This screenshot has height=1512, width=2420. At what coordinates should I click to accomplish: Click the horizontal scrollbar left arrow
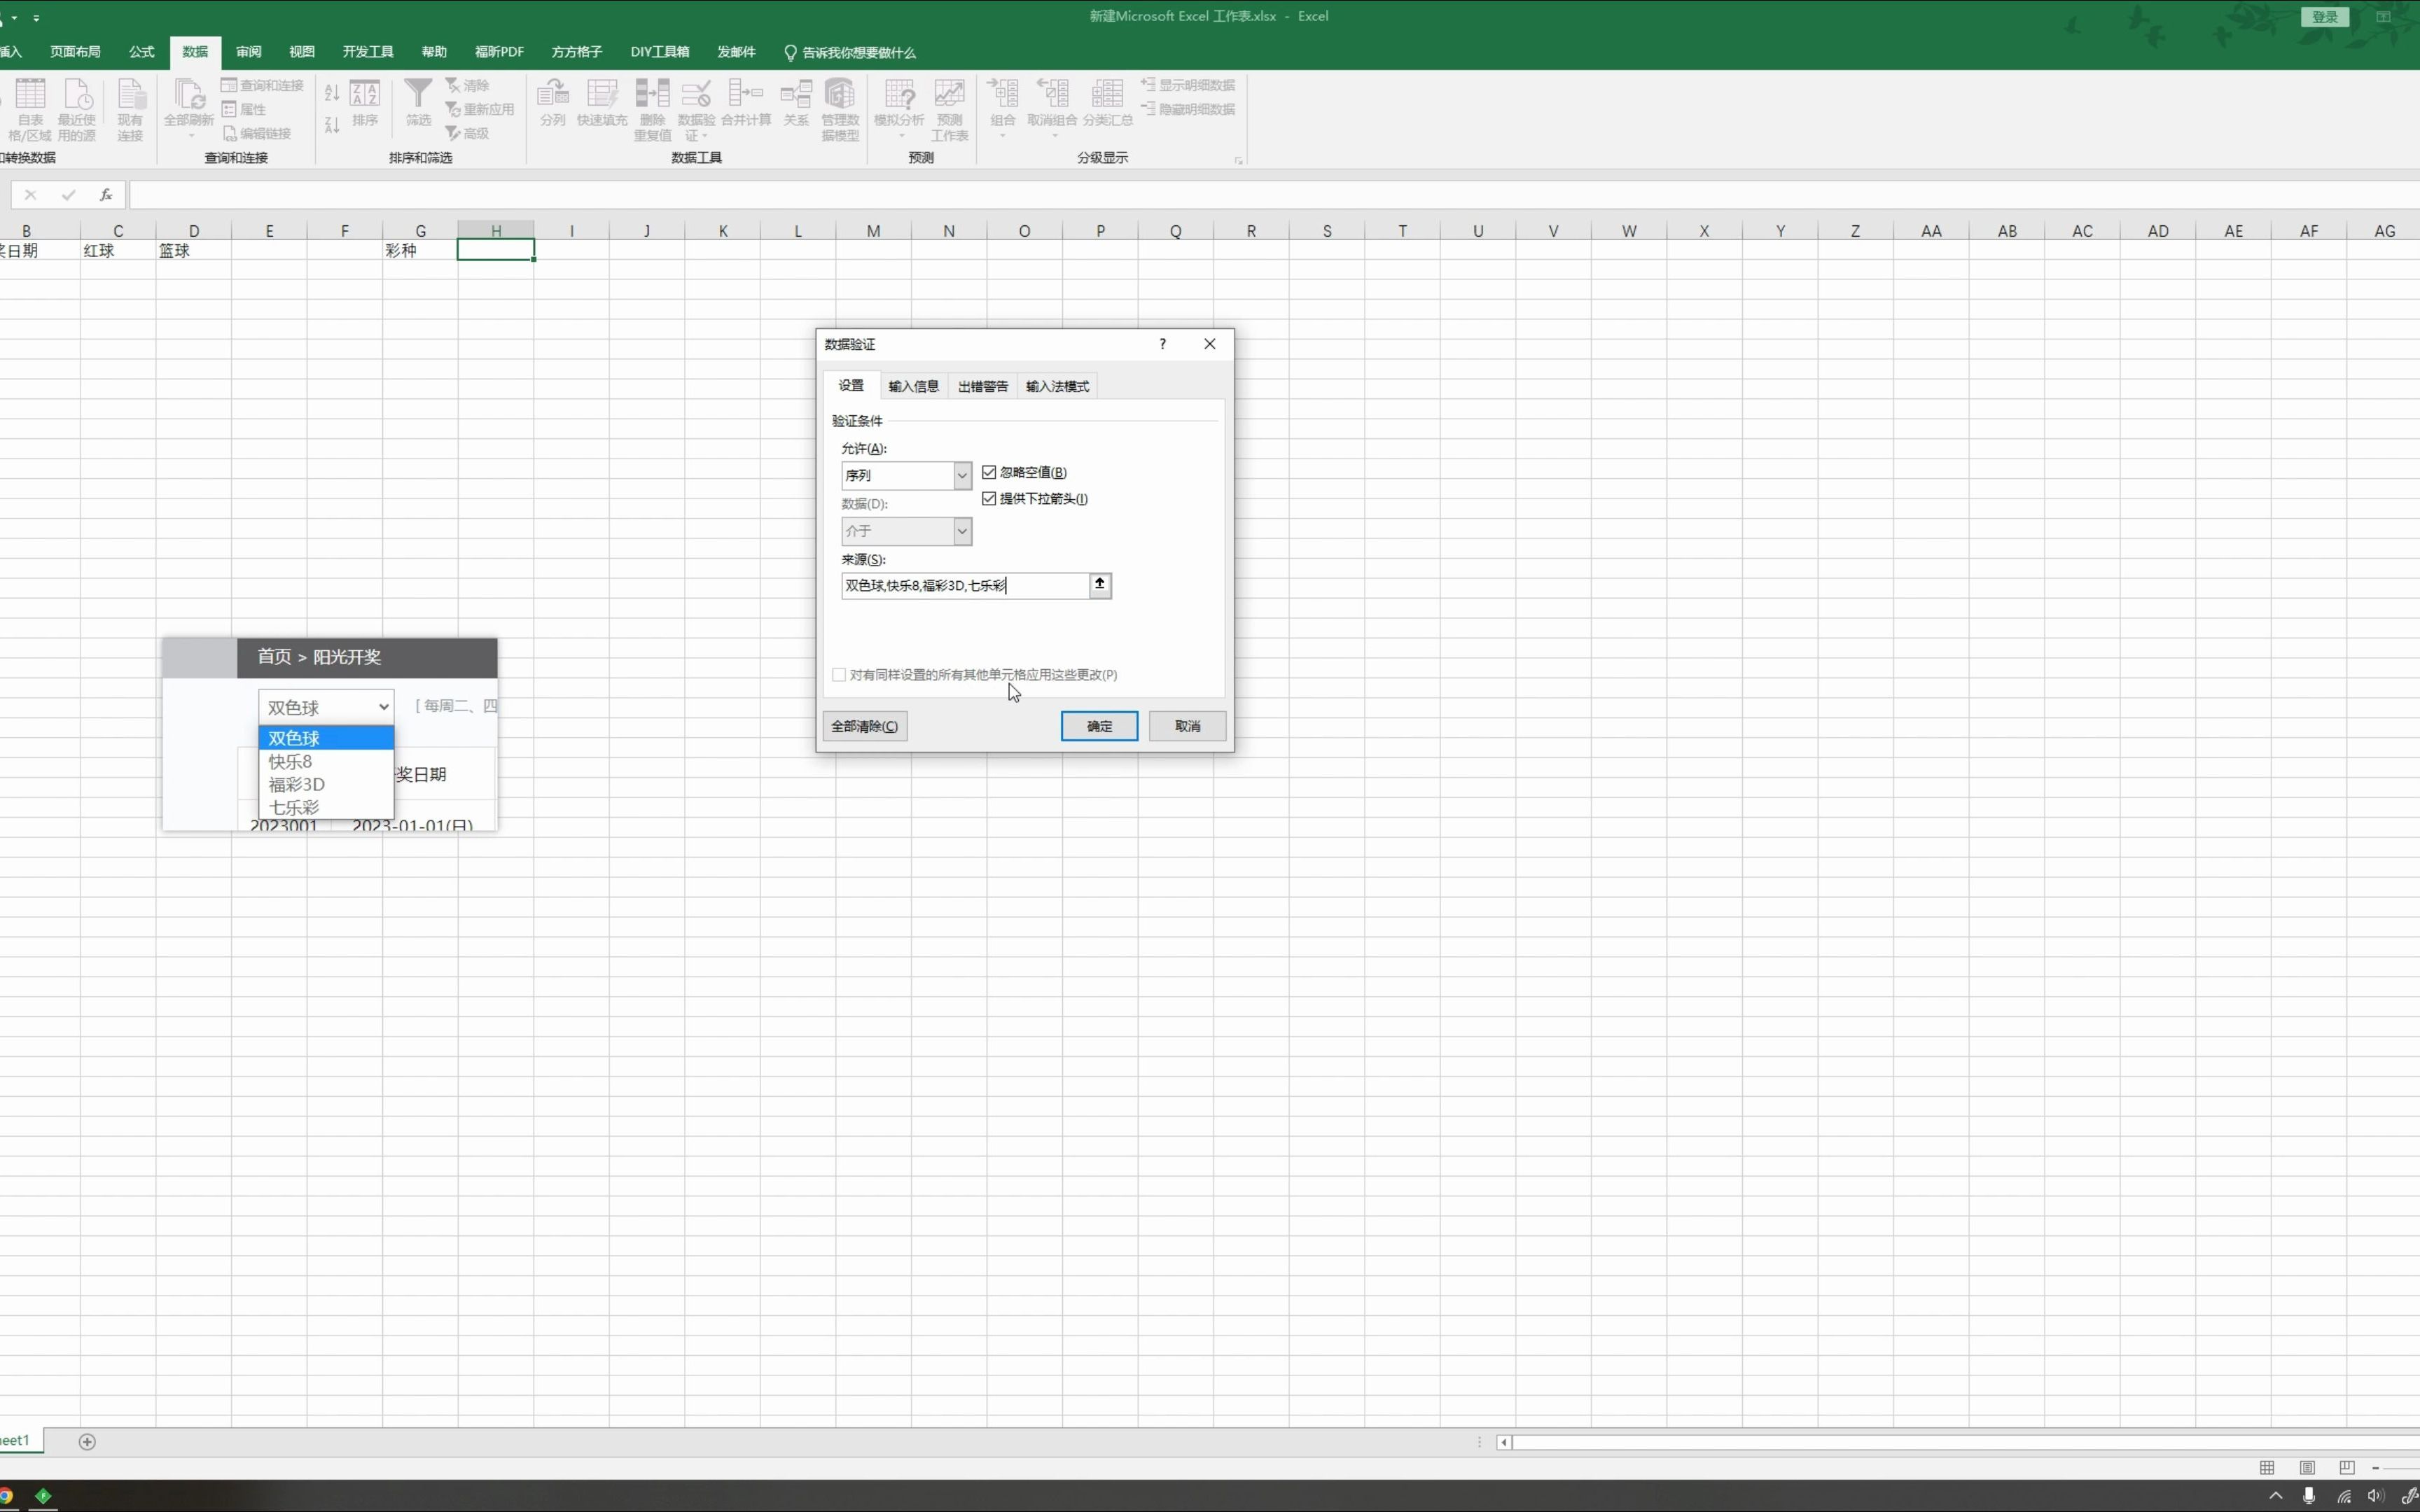click(x=1503, y=1441)
